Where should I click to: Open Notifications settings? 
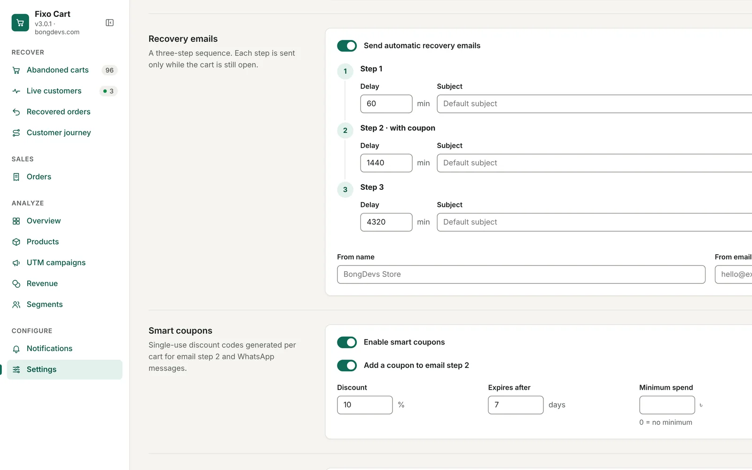point(64,349)
